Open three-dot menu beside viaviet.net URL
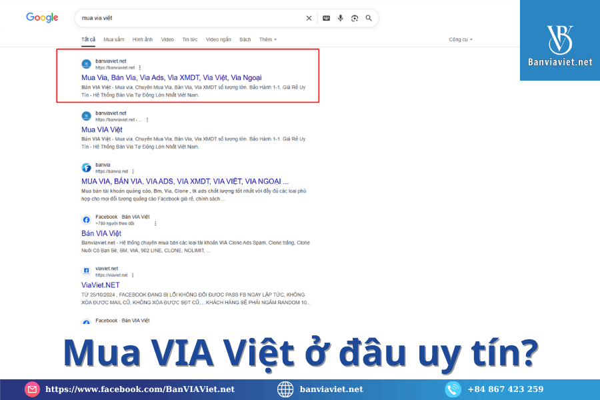600x400 pixels. [133, 275]
